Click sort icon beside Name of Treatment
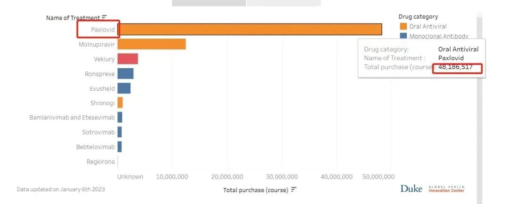The width and height of the screenshot is (509, 204). 104,18
